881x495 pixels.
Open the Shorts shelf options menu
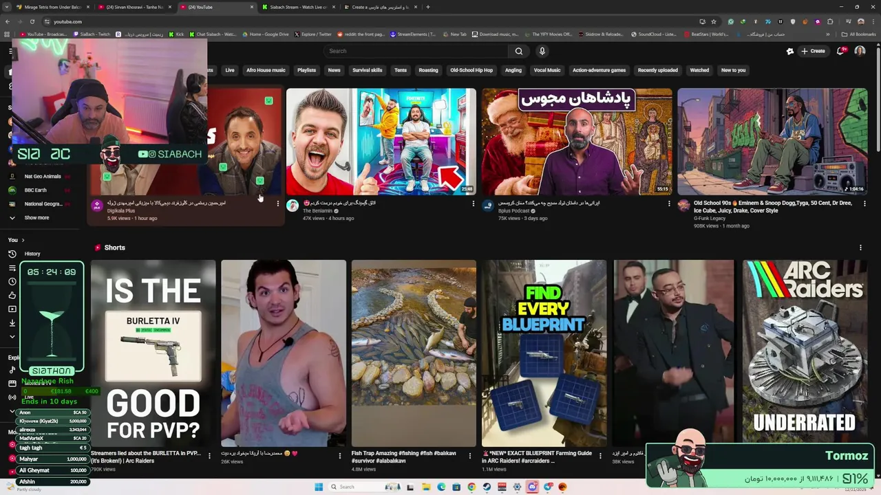(x=860, y=247)
